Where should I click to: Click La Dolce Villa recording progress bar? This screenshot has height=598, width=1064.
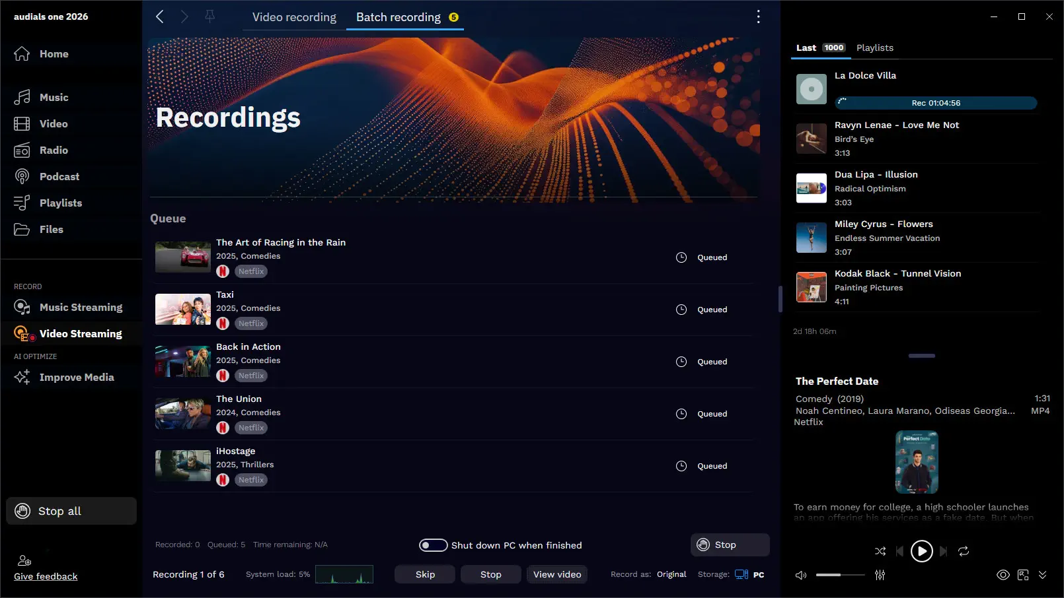936,103
